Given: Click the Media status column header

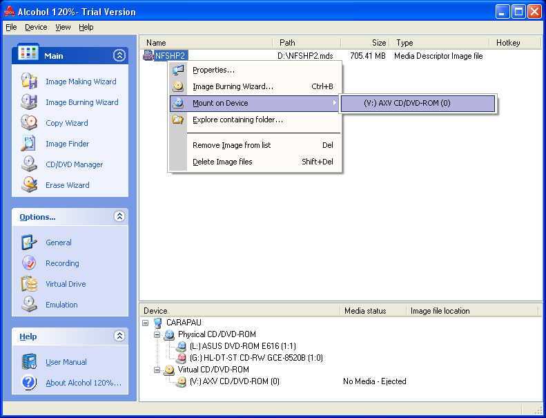Looking at the screenshot, I should click(x=373, y=311).
